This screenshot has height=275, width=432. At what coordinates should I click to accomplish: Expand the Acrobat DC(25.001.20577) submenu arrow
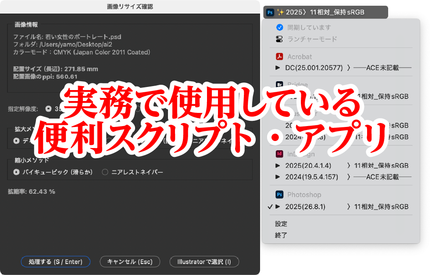tap(278, 68)
